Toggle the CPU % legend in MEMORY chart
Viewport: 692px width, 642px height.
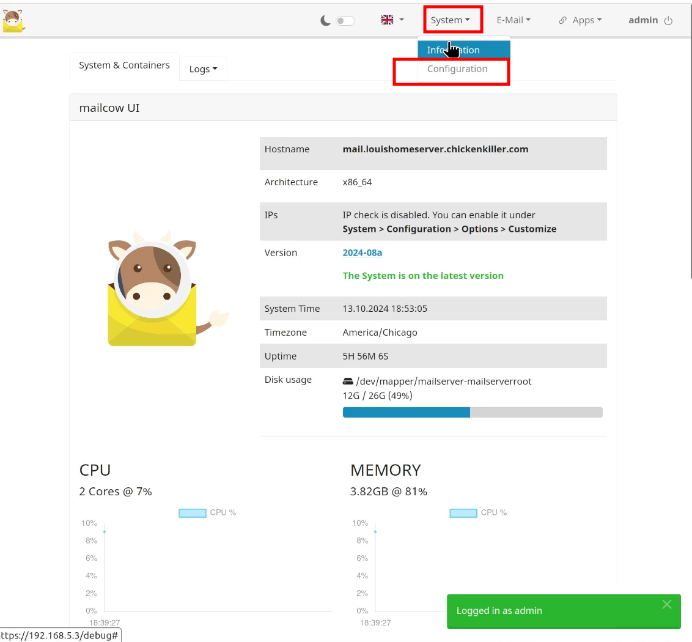[x=479, y=512]
